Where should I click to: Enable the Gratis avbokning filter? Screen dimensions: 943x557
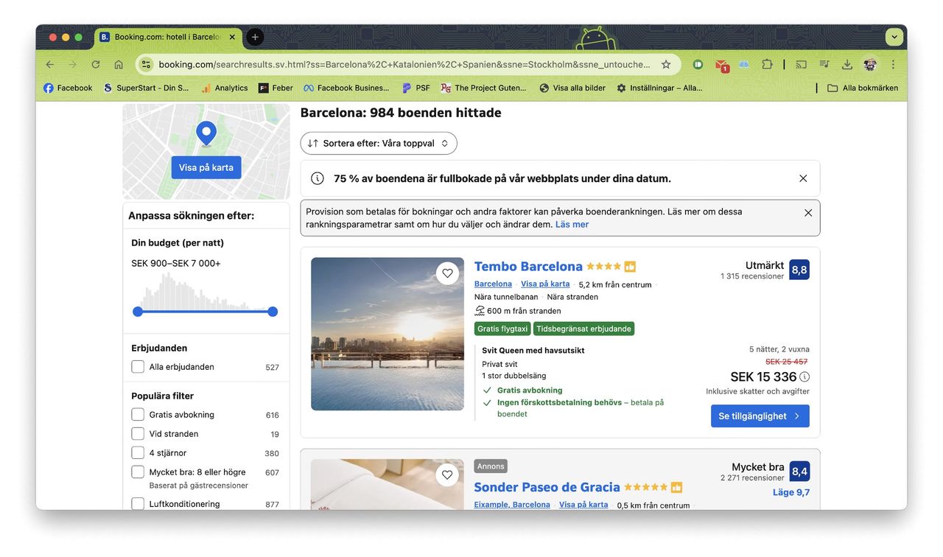(x=138, y=414)
